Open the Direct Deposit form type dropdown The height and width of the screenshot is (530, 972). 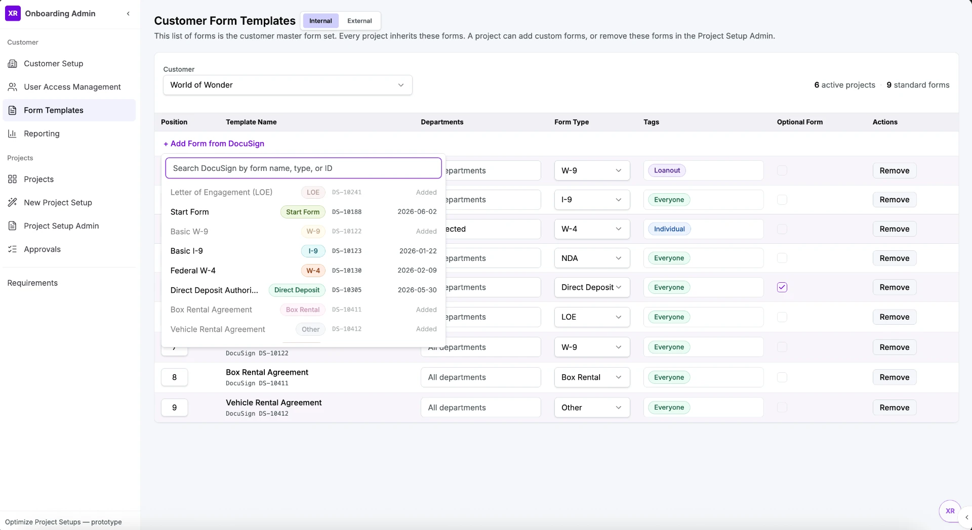(592, 287)
